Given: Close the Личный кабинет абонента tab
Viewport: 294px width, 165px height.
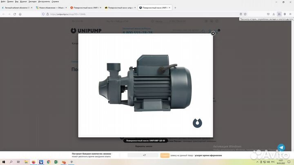Looking at the screenshot, I should tap(32, 8).
